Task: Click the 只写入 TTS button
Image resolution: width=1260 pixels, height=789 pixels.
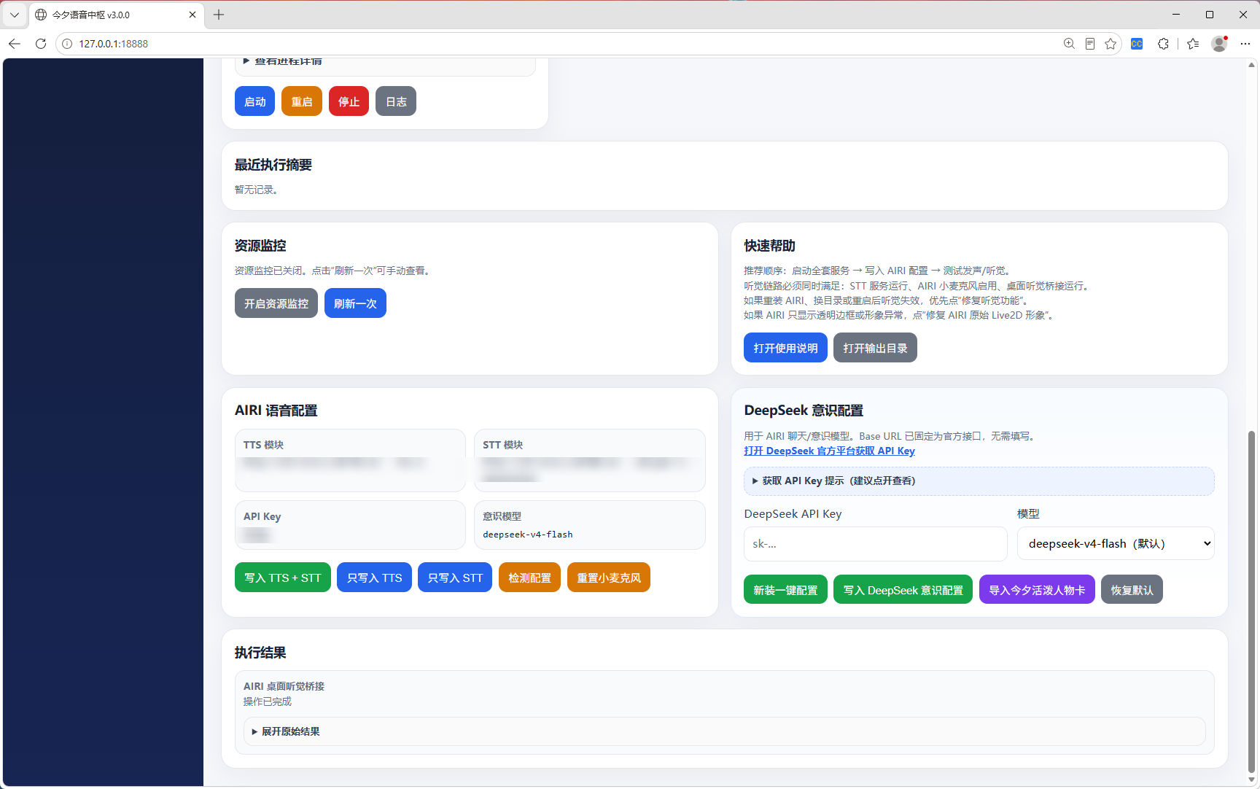Action: pos(374,578)
